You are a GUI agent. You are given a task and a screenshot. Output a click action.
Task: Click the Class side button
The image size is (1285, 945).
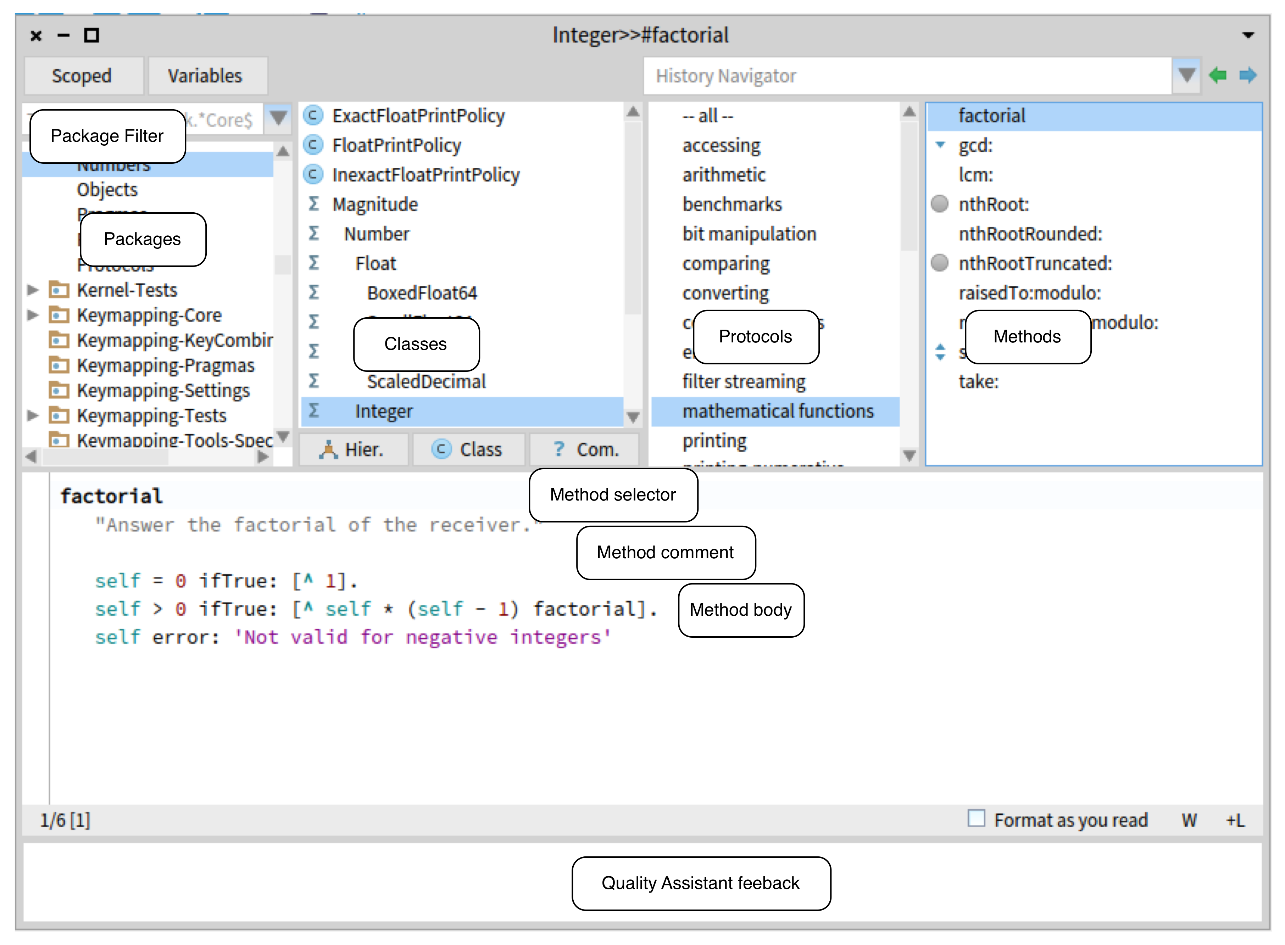[468, 449]
